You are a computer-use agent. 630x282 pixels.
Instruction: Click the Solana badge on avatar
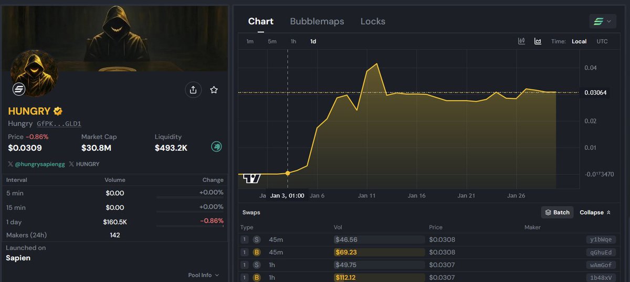coord(19,90)
